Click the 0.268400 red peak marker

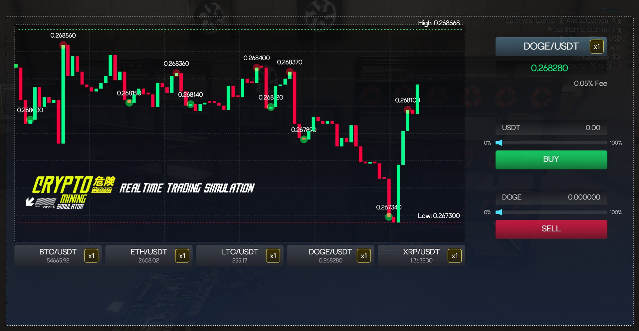point(256,68)
